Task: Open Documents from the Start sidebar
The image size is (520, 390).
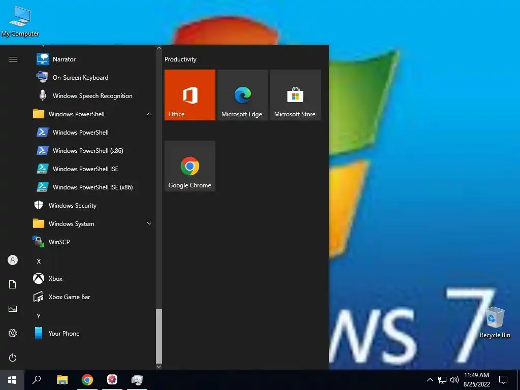Action: (13, 284)
